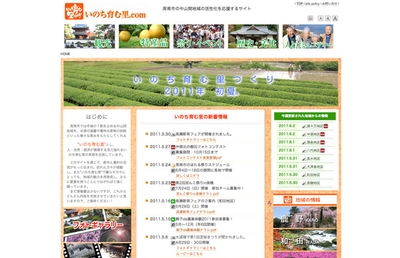Open the 和田 WADA area thumbnail
This screenshot has height=258, width=400.
point(305,239)
